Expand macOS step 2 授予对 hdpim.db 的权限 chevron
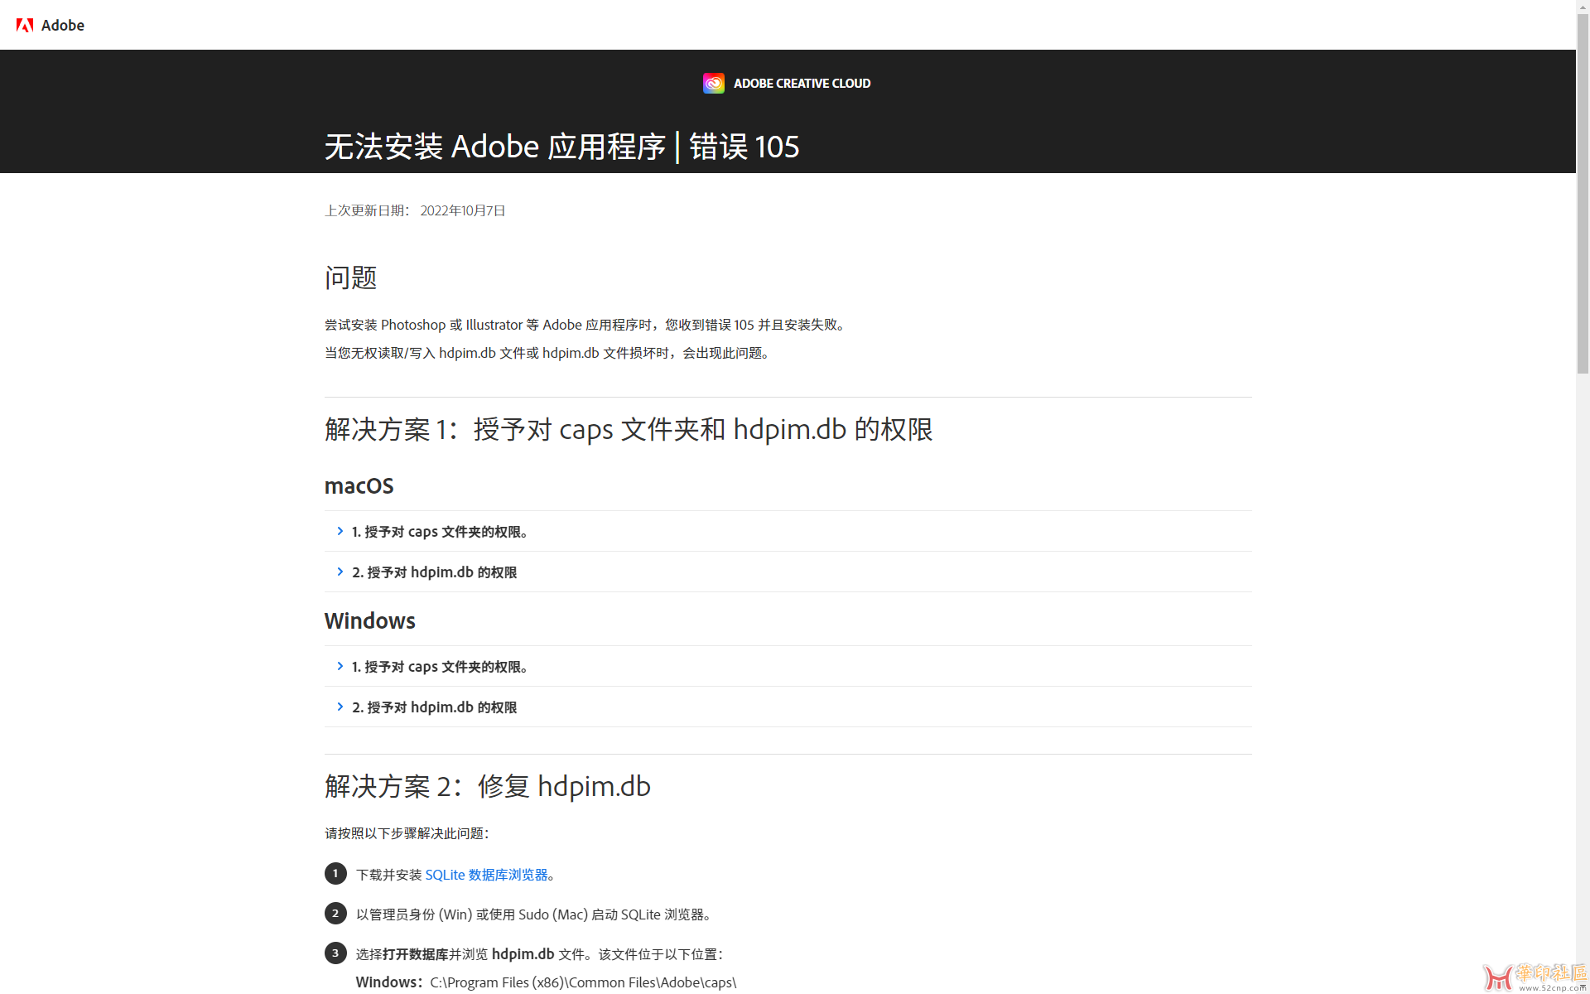This screenshot has width=1590, height=994. (x=340, y=572)
